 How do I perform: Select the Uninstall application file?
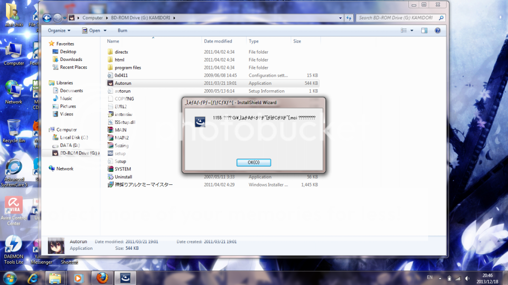(x=123, y=177)
